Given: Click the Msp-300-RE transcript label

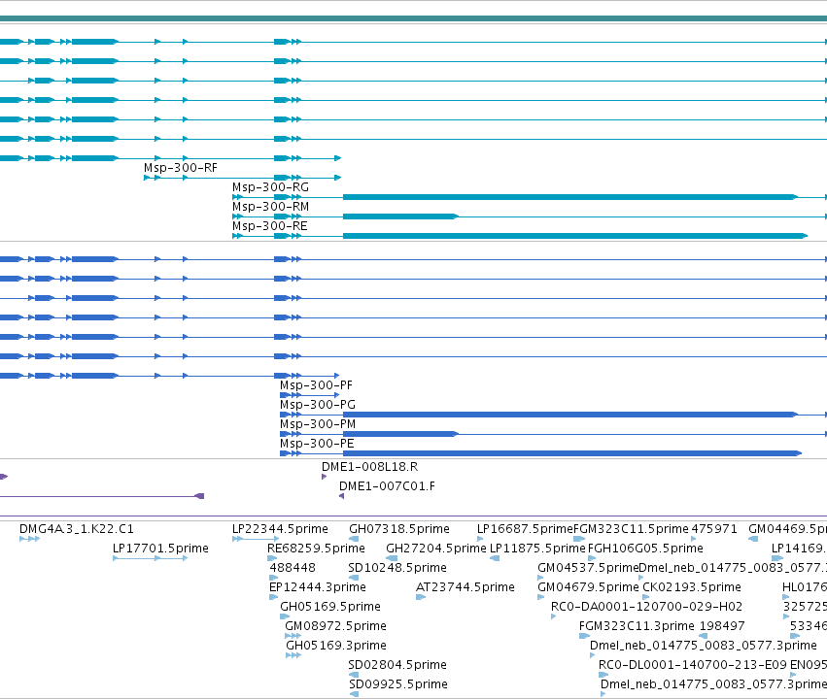Looking at the screenshot, I should 270,226.
